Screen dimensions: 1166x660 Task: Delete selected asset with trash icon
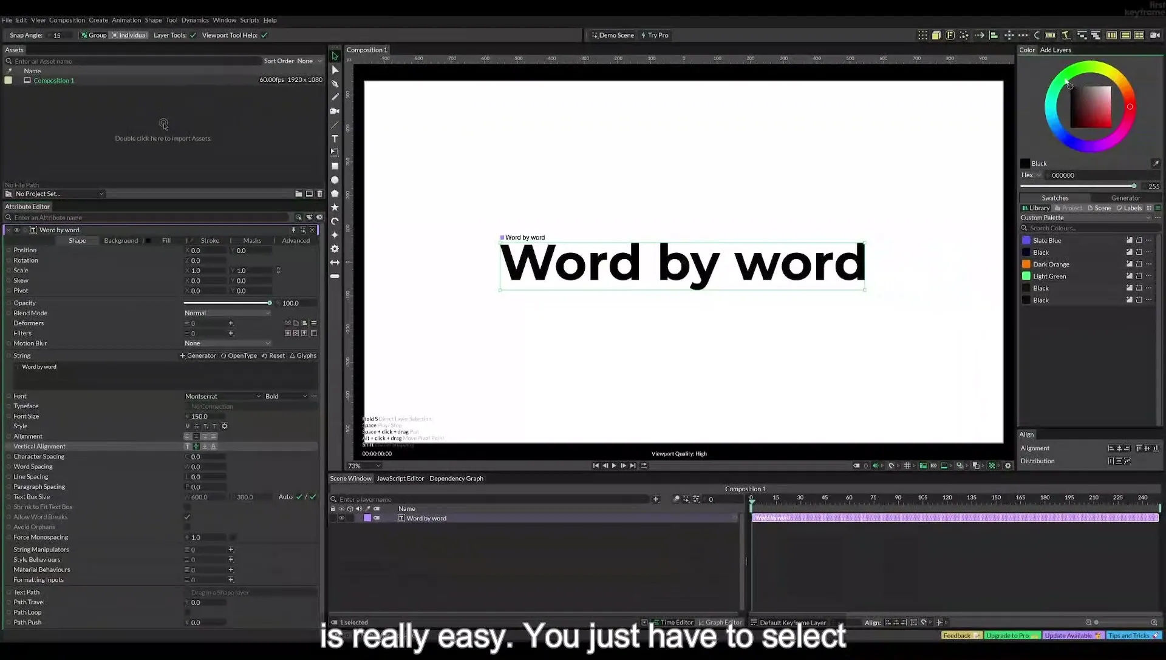click(320, 194)
